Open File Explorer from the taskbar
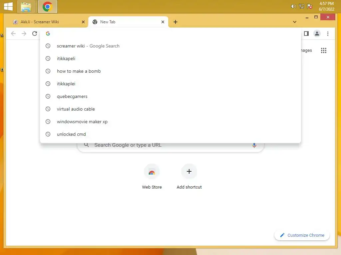 pyautogui.click(x=26, y=7)
